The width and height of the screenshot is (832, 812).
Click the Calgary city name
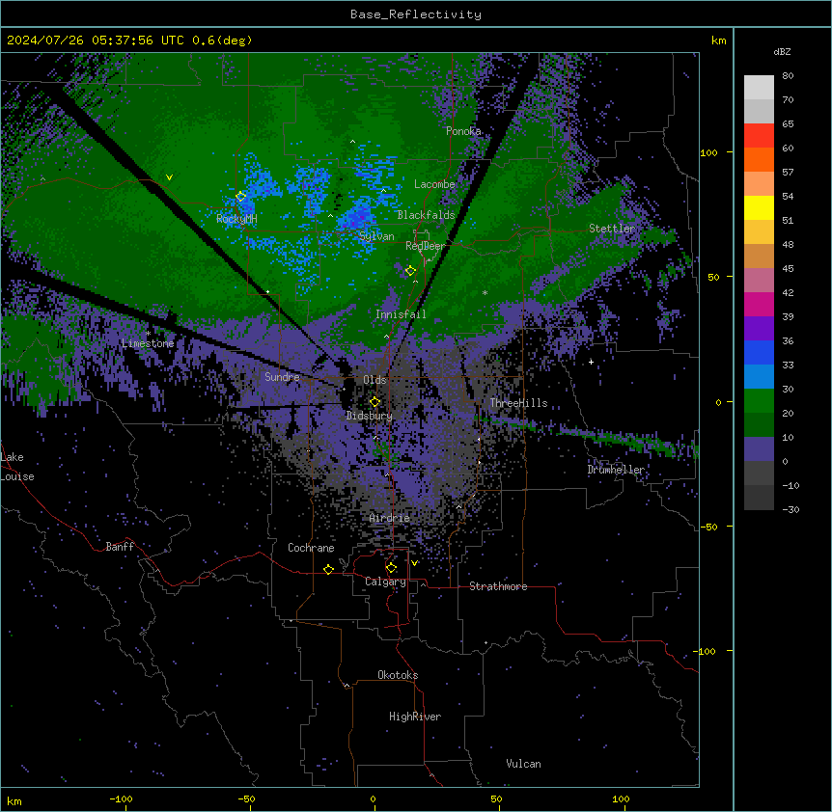tap(385, 582)
